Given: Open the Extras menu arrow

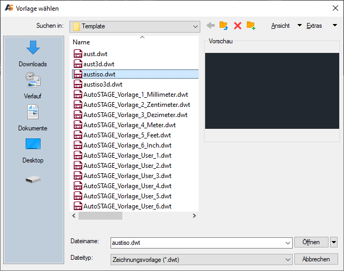Looking at the screenshot, I should (x=335, y=25).
